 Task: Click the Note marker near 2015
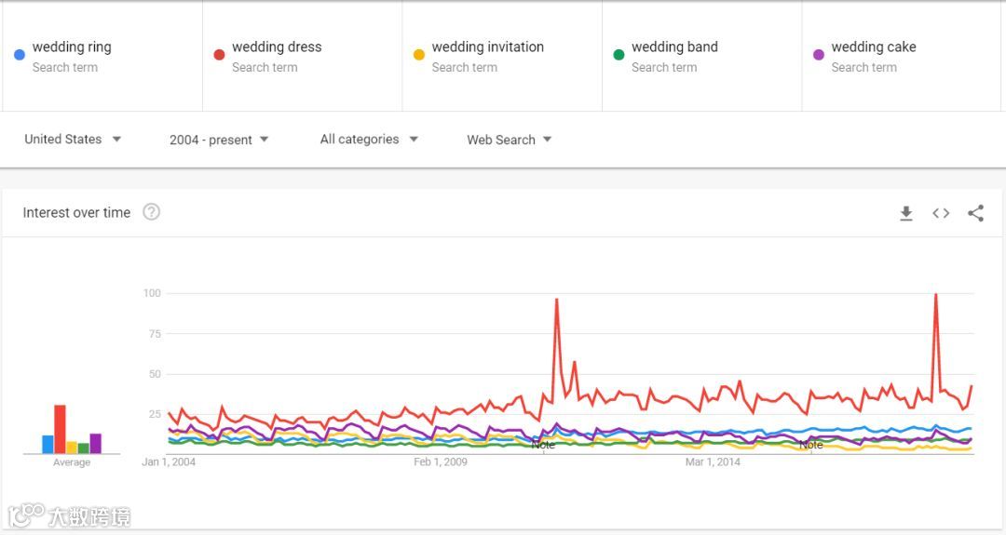pyautogui.click(x=811, y=445)
